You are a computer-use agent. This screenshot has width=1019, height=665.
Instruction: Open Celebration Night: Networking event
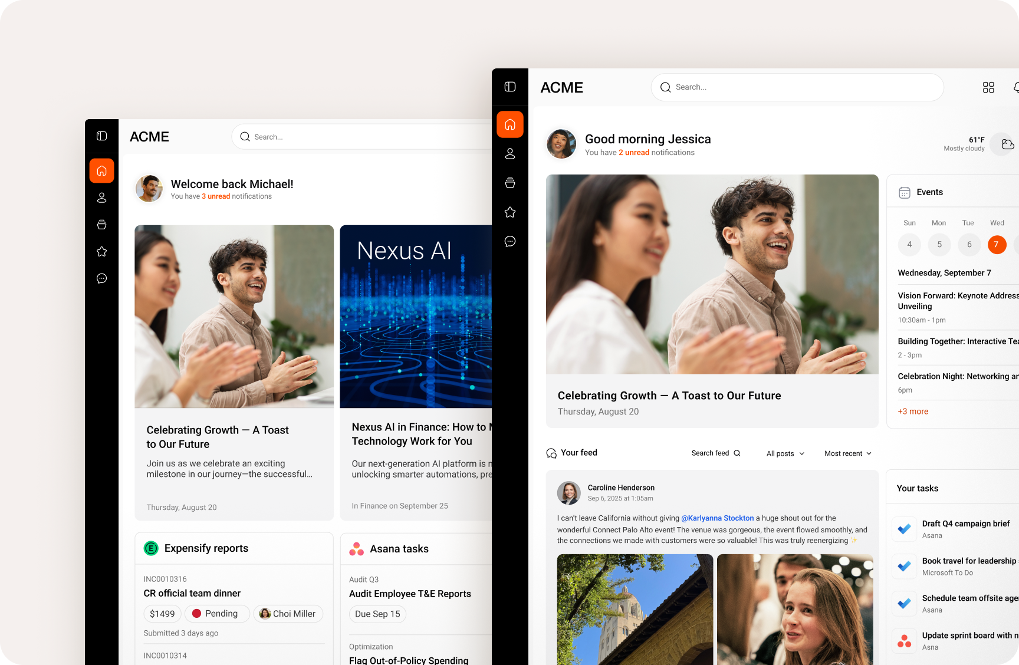click(958, 376)
